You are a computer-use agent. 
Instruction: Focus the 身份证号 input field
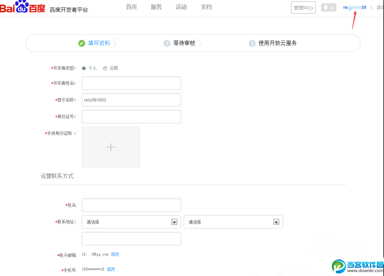tap(131, 116)
